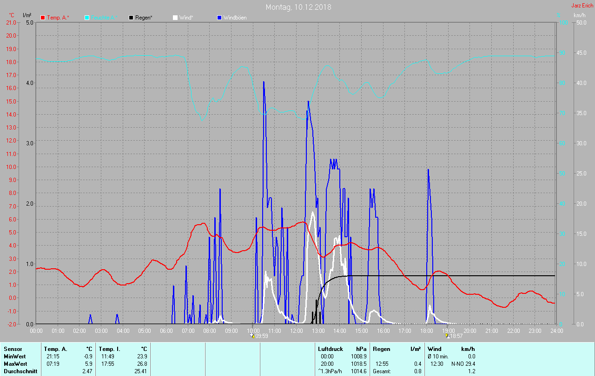Click the 'Regen' header in the data table
Viewport: 595px width, 376px height.
coord(382,349)
